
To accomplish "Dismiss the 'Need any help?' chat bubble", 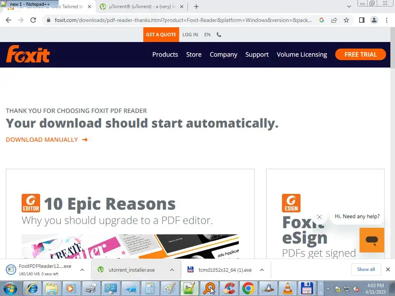I will [319, 217].
